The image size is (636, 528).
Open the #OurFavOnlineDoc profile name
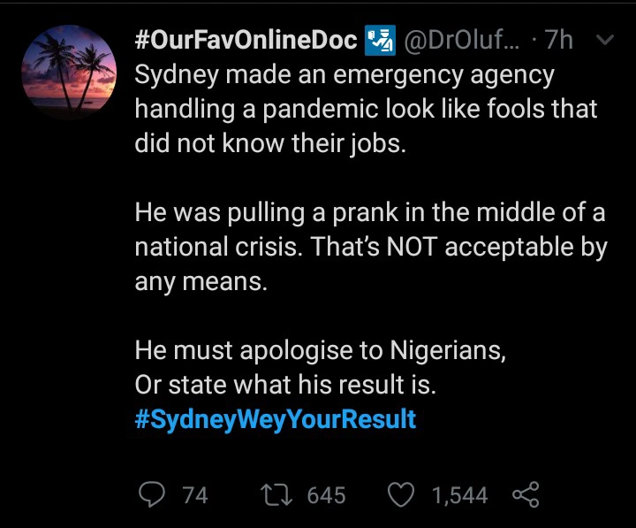coord(246,41)
